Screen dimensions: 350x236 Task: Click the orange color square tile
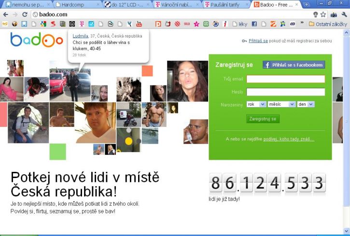point(147,71)
